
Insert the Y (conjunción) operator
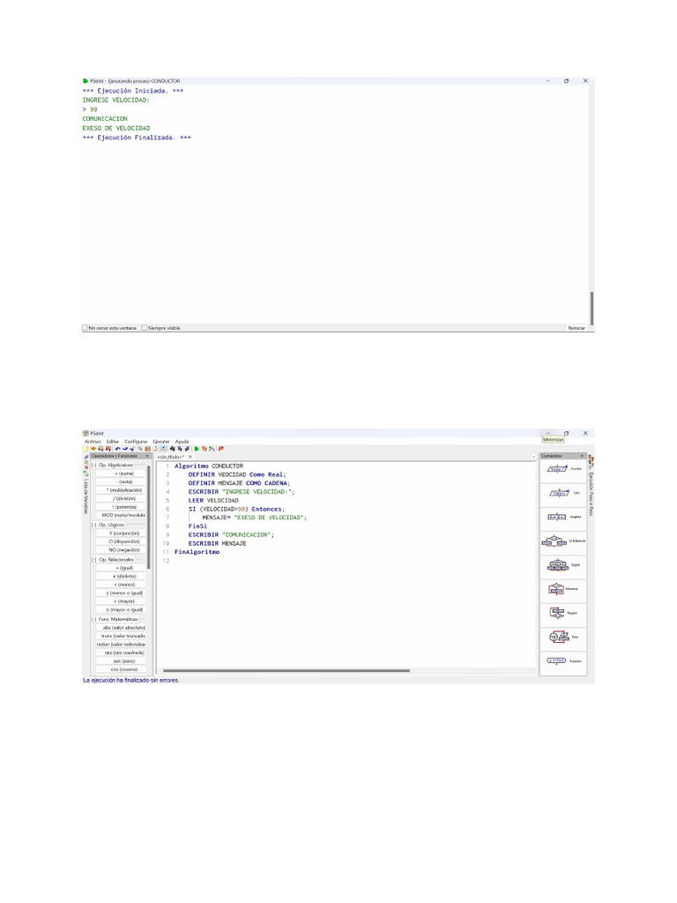coord(121,534)
